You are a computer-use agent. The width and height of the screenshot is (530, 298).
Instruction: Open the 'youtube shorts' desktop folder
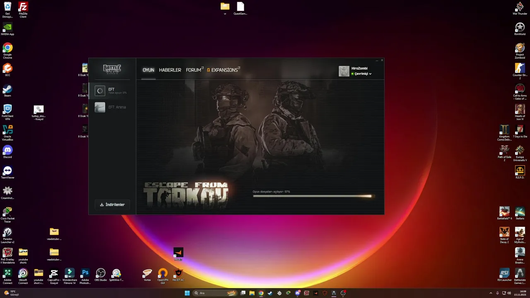point(23,256)
